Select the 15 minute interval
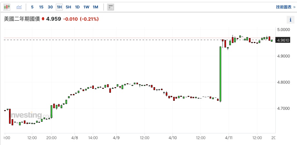This screenshot has height=145, width=297. click(x=41, y=7)
